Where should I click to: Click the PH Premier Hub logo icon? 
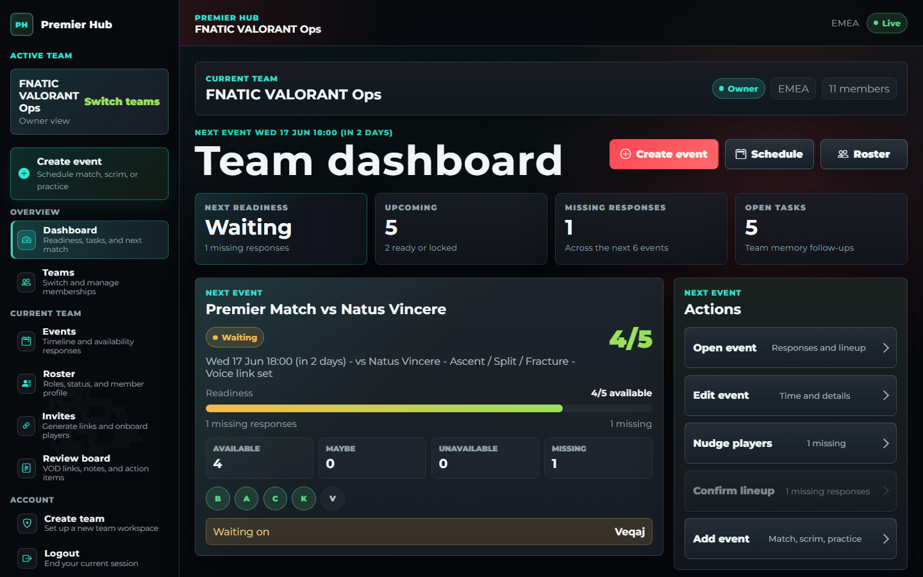pyautogui.click(x=22, y=24)
